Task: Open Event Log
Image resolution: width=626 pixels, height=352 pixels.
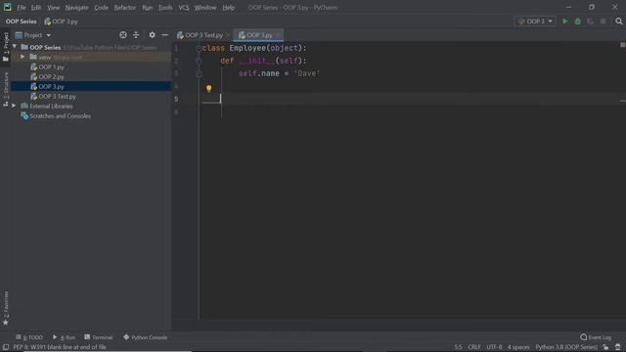Action: (x=596, y=337)
